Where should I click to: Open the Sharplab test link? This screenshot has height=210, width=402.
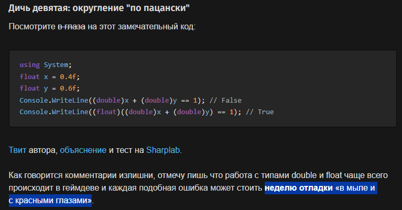coord(163,150)
